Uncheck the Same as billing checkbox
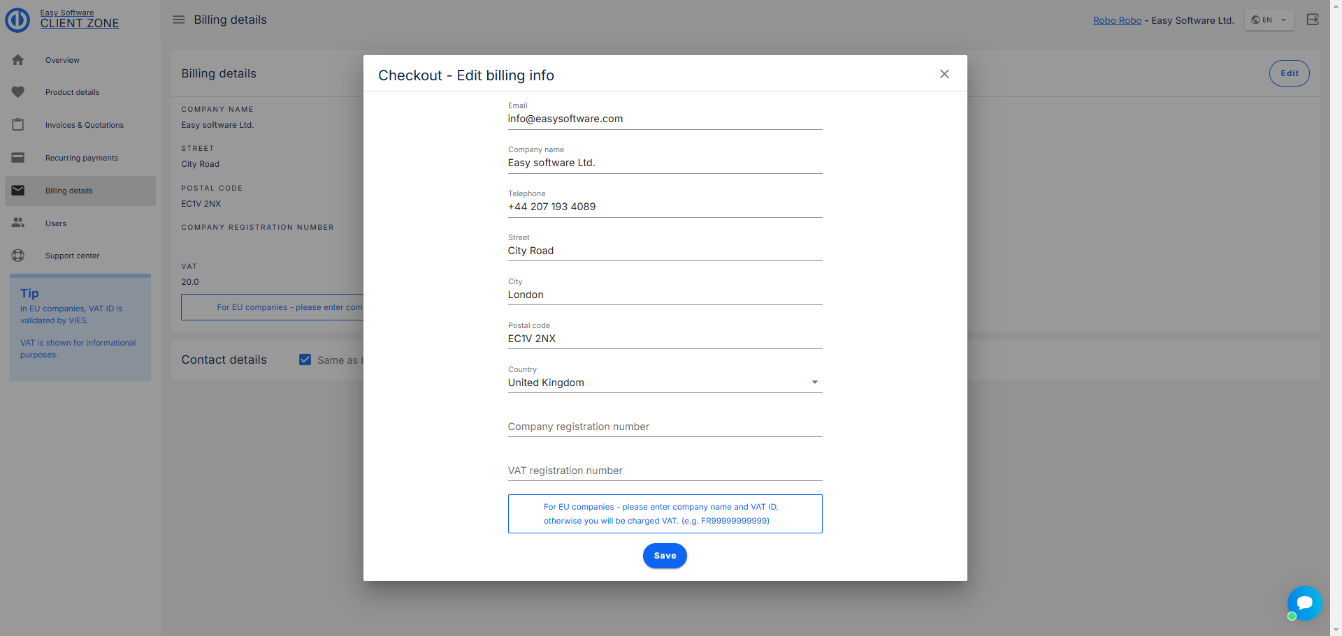Screen dimensions: 1342x636 pyautogui.click(x=305, y=360)
